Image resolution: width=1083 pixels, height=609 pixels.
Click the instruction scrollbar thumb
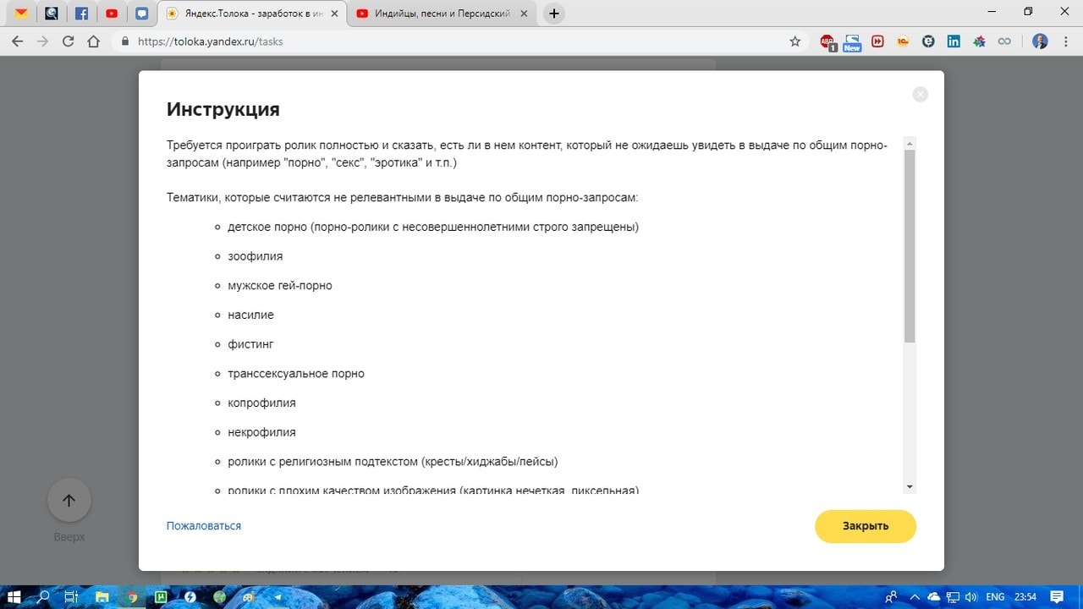pyautogui.click(x=910, y=246)
